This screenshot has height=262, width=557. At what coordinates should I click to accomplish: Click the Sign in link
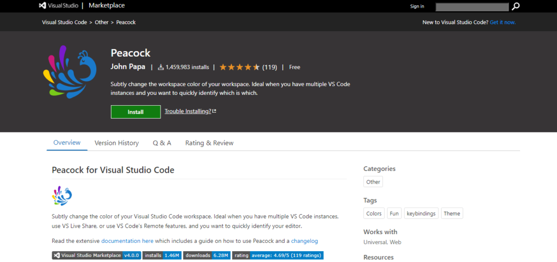pos(417,7)
